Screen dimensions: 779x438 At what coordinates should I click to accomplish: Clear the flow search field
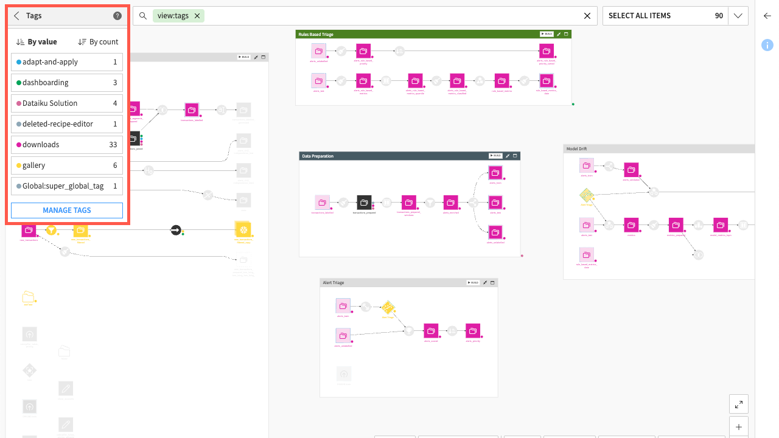[x=587, y=16]
